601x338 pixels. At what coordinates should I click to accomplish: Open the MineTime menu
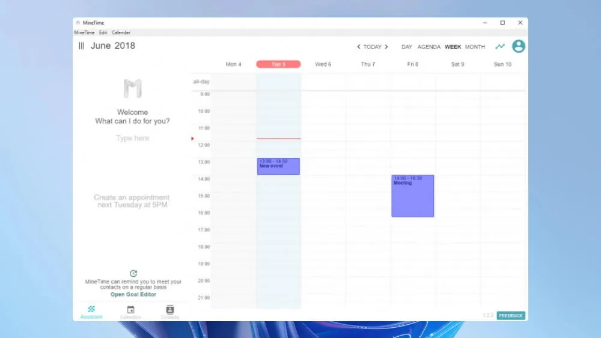click(84, 32)
